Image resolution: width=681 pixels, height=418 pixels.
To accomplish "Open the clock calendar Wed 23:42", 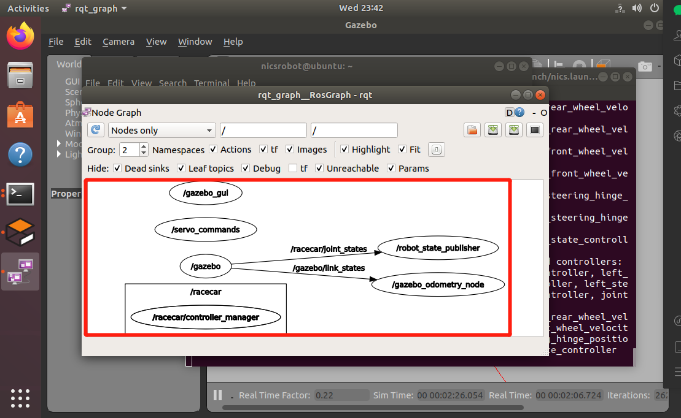I will pos(361,8).
